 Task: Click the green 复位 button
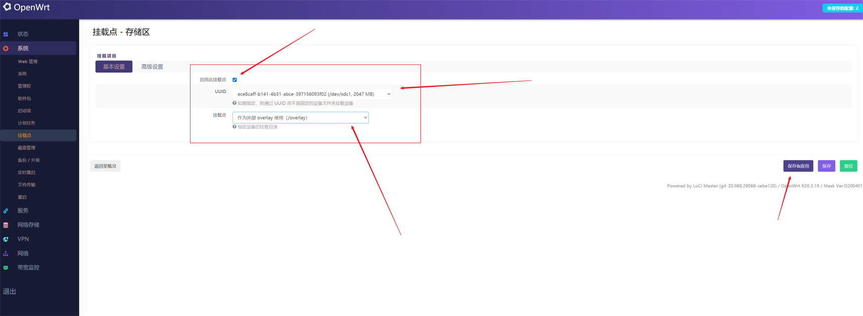848,166
